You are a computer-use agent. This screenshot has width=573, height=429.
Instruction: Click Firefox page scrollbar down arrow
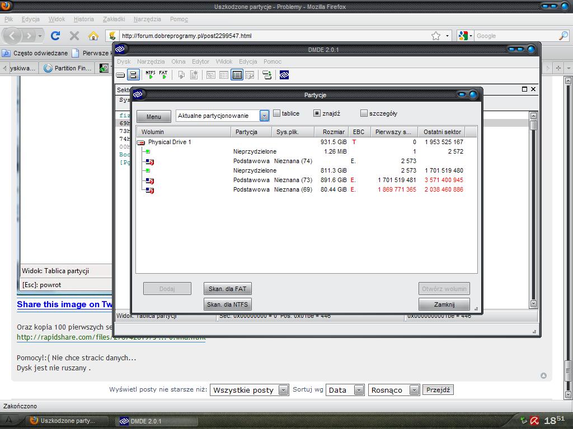click(568, 394)
